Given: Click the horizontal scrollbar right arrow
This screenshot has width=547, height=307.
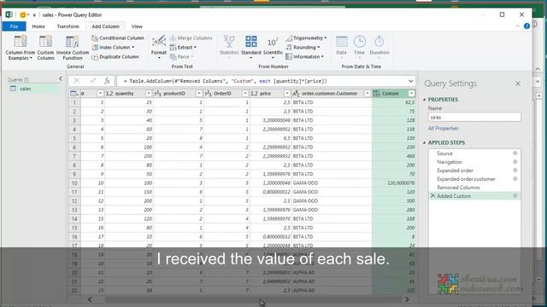Looking at the screenshot, I should 407,299.
